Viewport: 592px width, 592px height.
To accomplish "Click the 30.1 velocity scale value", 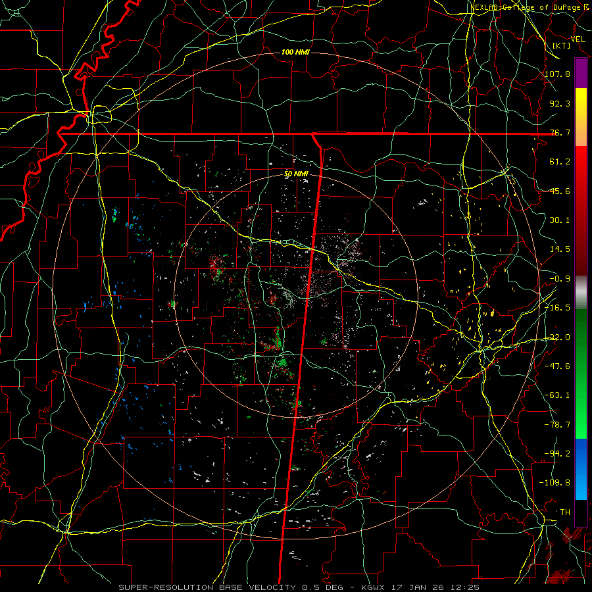I will pos(560,220).
